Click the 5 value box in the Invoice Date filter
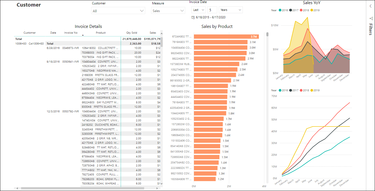 click(x=212, y=10)
